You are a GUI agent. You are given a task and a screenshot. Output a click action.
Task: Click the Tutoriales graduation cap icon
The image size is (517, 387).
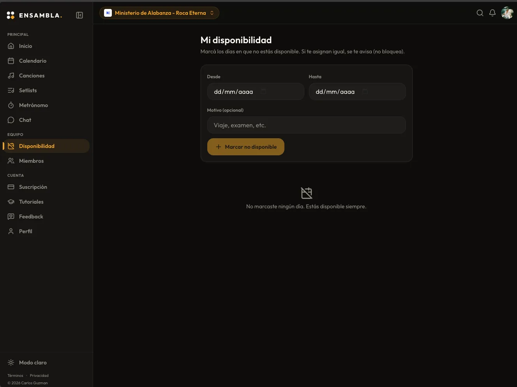pos(11,202)
